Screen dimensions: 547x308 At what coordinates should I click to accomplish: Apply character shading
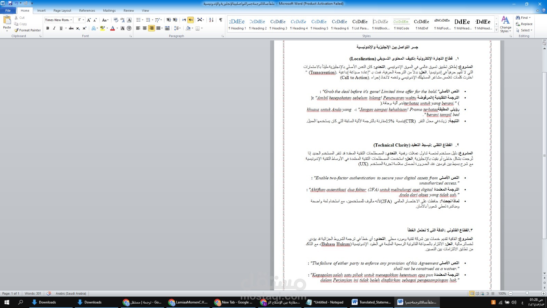pos(122,28)
